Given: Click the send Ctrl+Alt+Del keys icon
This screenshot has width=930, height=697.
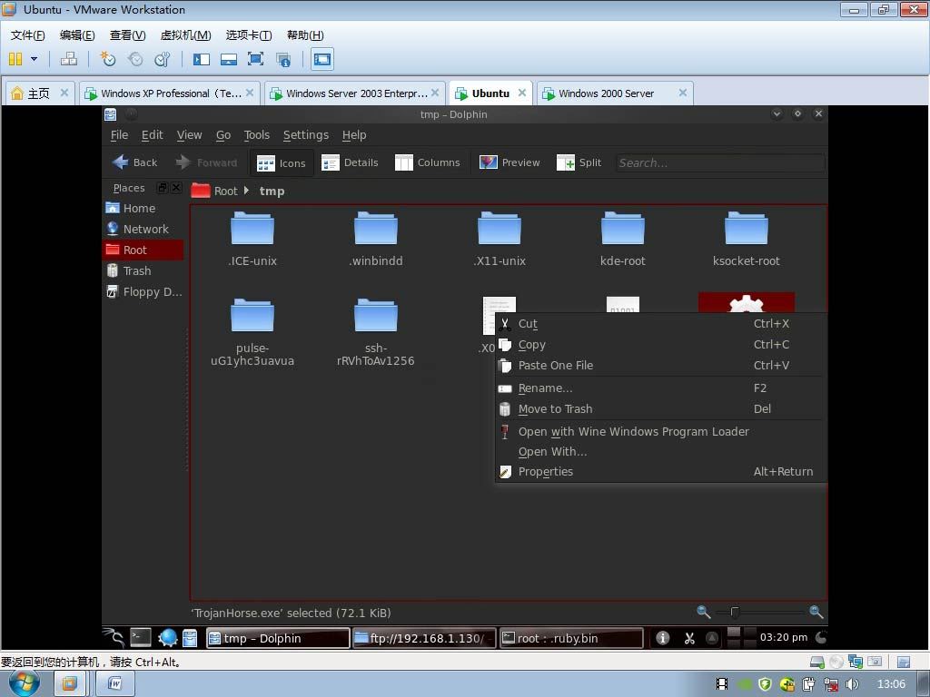Looking at the screenshot, I should pyautogui.click(x=69, y=59).
